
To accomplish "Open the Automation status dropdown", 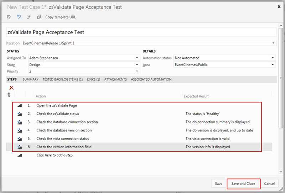I will pyautogui.click(x=273, y=58).
